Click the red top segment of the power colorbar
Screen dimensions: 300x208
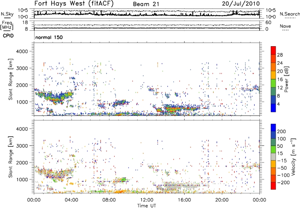click(273, 50)
